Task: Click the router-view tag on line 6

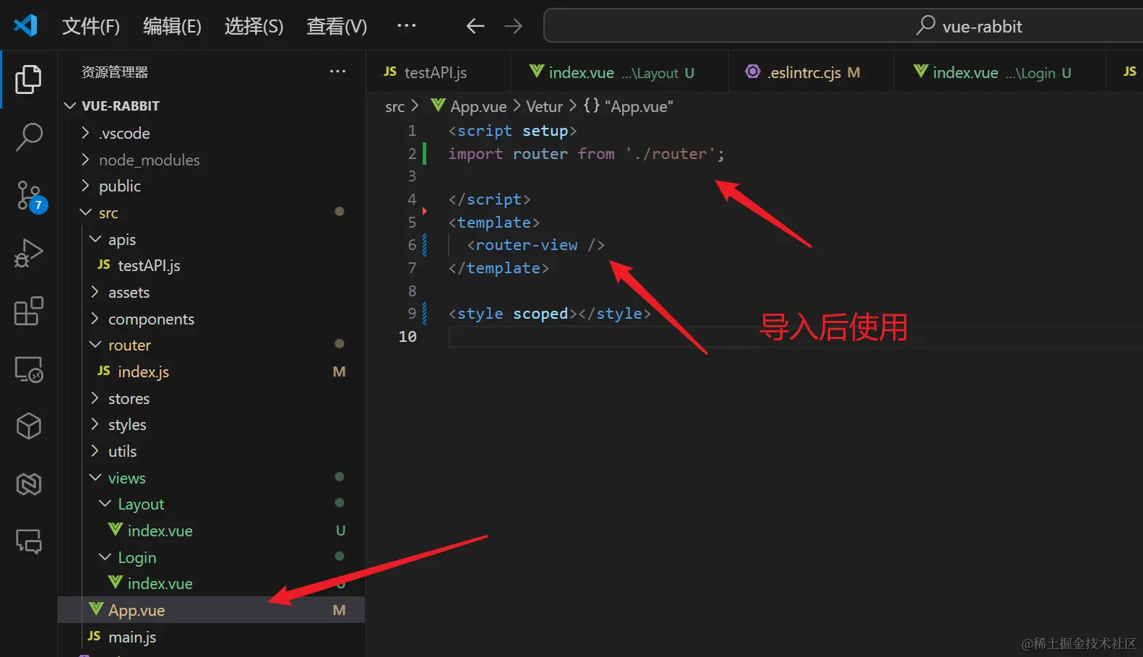Action: pyautogui.click(x=535, y=245)
